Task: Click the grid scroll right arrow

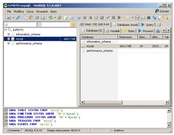Action: tap(167, 102)
